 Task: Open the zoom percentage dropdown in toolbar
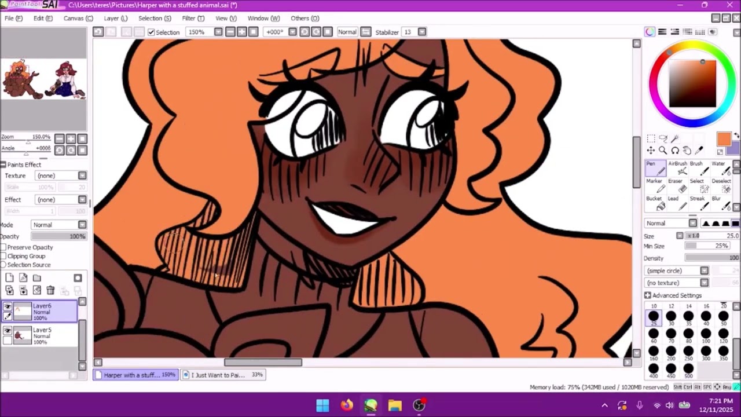(218, 32)
